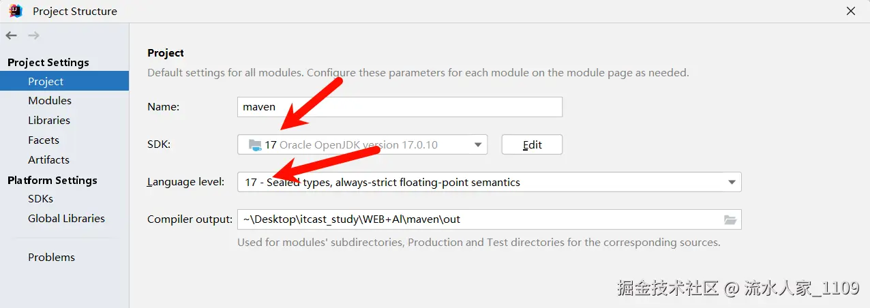This screenshot has width=870, height=308.
Task: Go to Libraries in the sidebar
Action: point(49,120)
